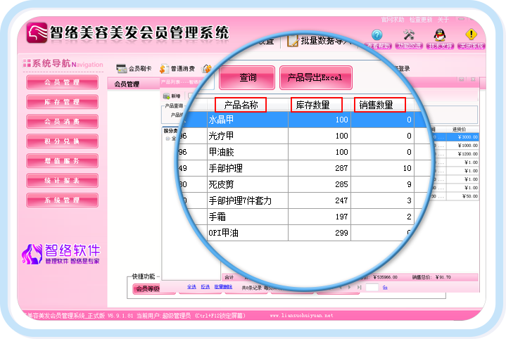Select the 手霜 product row

(x=303, y=217)
